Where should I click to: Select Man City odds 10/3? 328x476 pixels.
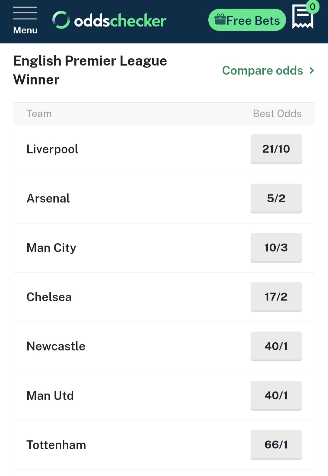click(276, 248)
